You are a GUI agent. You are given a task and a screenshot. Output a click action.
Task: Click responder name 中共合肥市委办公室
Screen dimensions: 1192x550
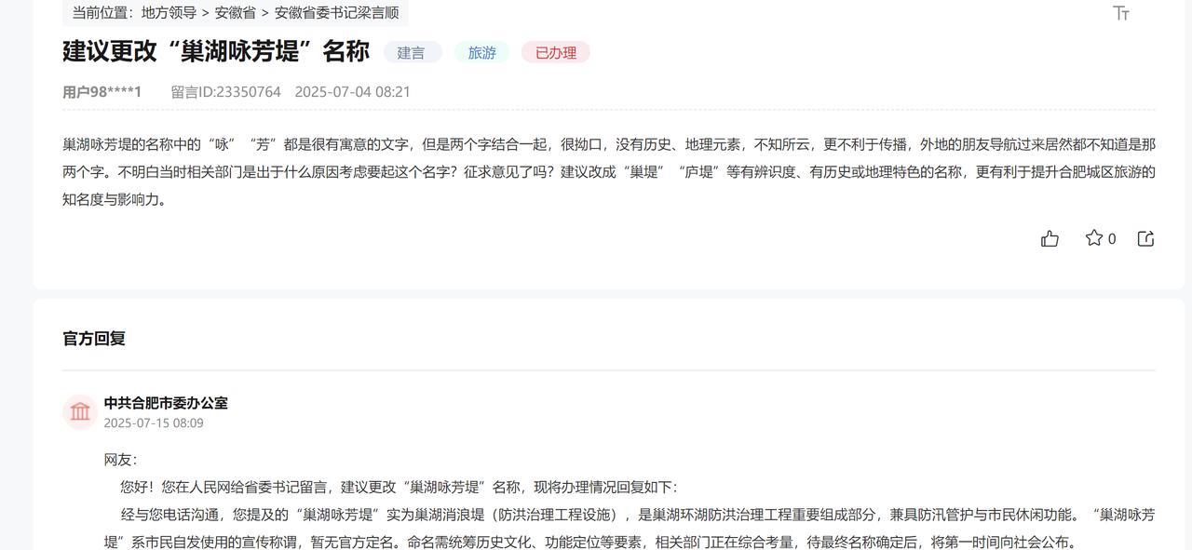pos(166,403)
